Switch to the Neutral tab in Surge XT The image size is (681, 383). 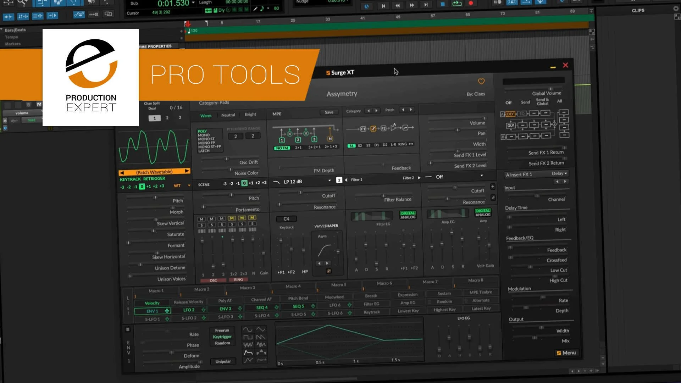point(228,115)
